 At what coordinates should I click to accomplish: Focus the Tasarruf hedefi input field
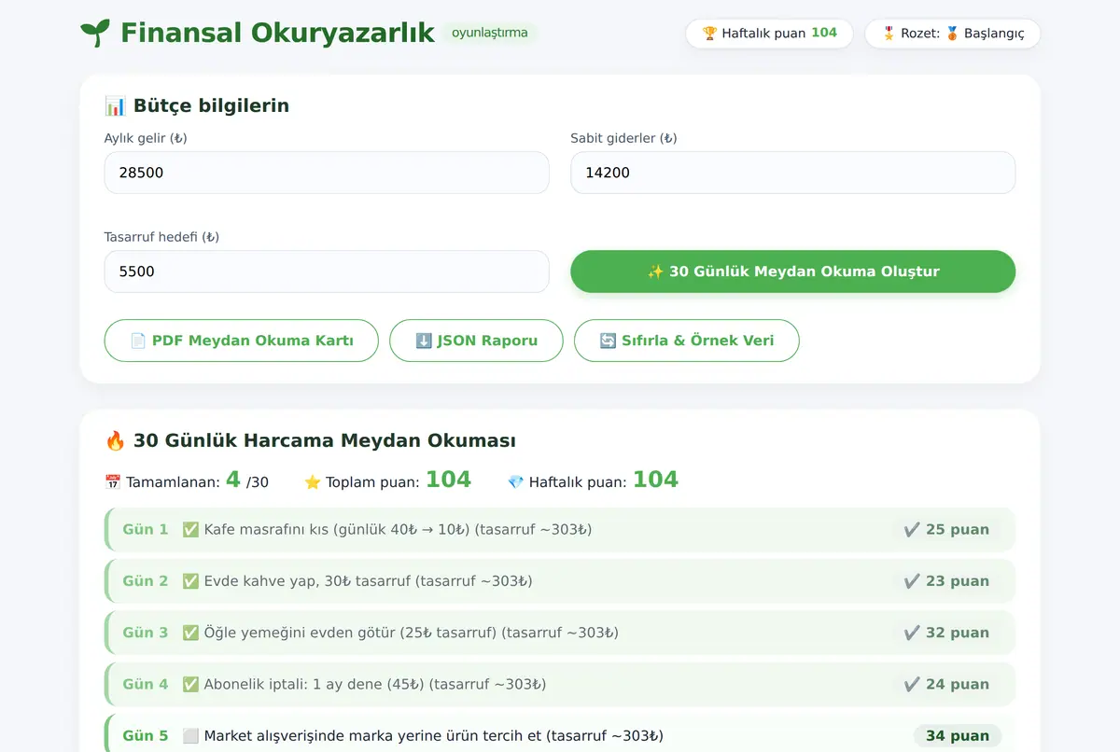tap(327, 272)
